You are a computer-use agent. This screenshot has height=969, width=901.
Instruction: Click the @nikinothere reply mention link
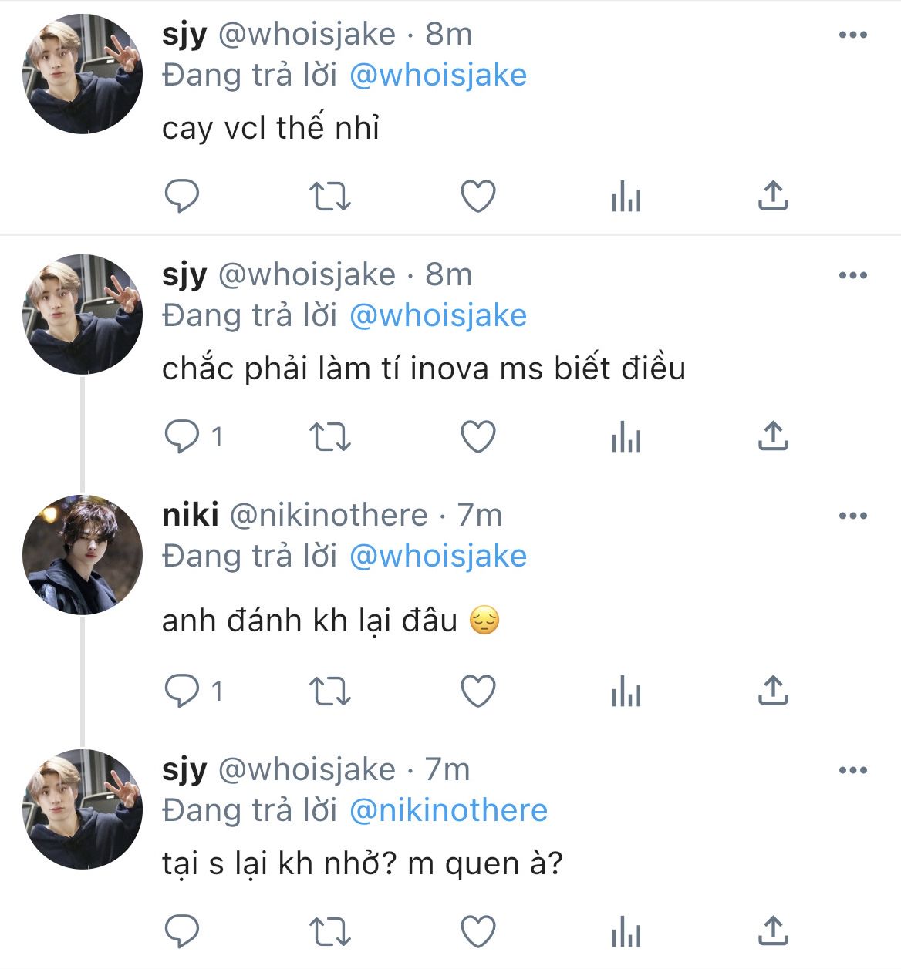pos(448,810)
